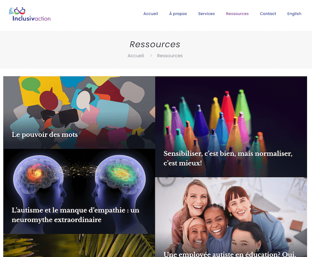This screenshot has width=312, height=257.
Task: Click the Ressources page heading
Action: tap(155, 44)
